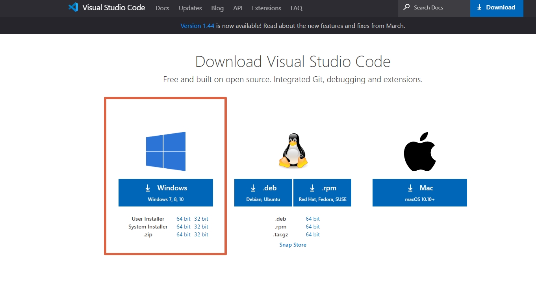Click the Linux Tux penguin logo

(293, 151)
